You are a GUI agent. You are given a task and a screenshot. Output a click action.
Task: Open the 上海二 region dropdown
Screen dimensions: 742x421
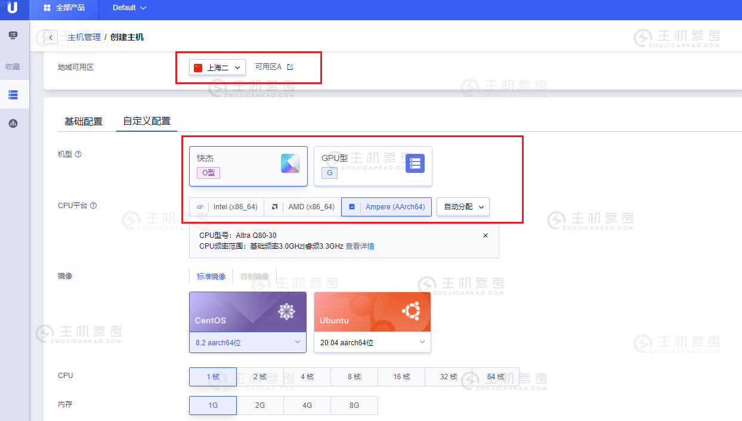click(218, 67)
